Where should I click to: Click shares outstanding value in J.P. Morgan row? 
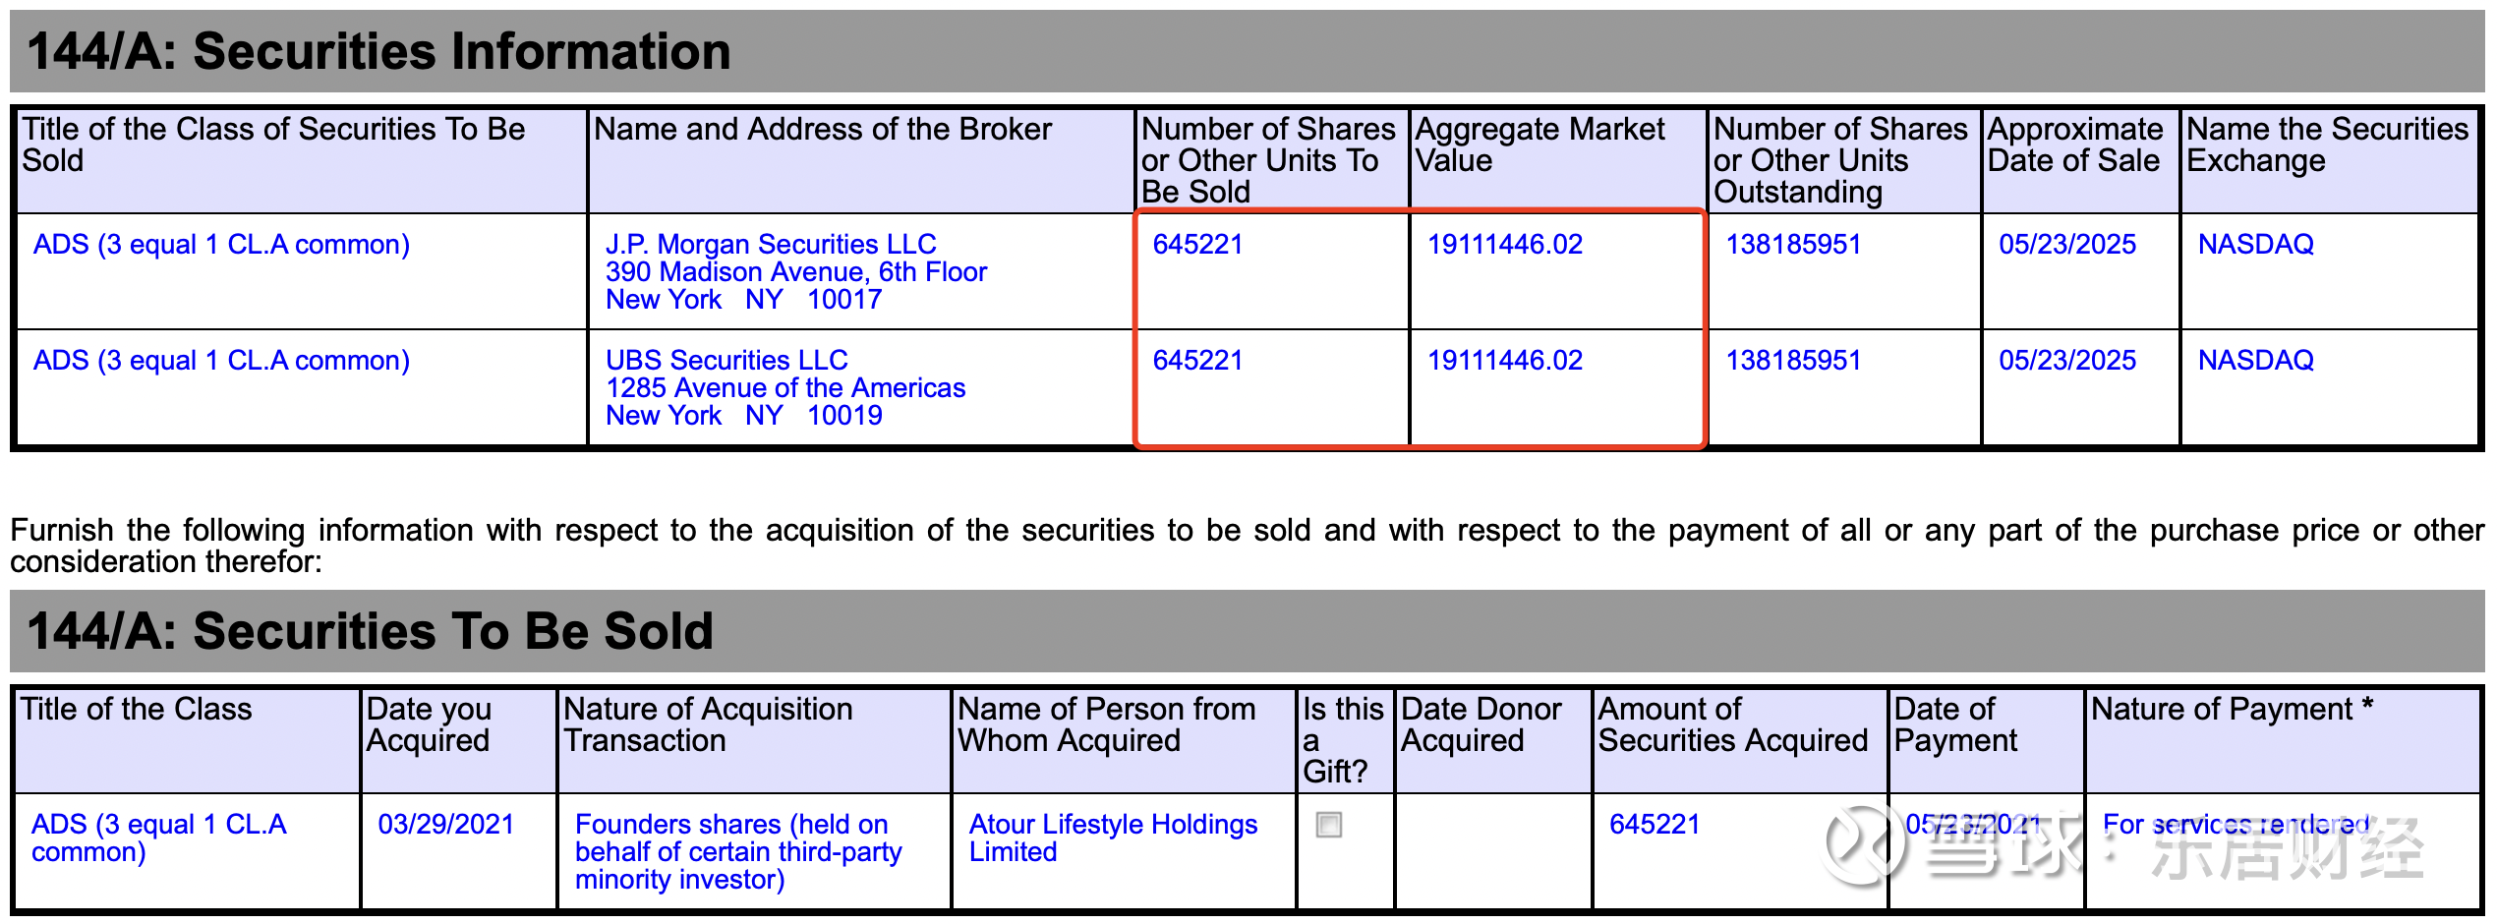[x=1793, y=244]
